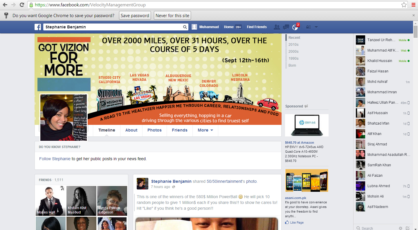The image size is (418, 230).
Task: Open the account settings caret dropdown
Action: coord(316,27)
